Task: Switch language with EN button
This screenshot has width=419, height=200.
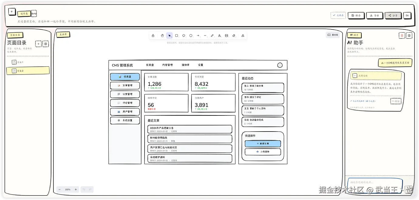Action: [x=407, y=15]
